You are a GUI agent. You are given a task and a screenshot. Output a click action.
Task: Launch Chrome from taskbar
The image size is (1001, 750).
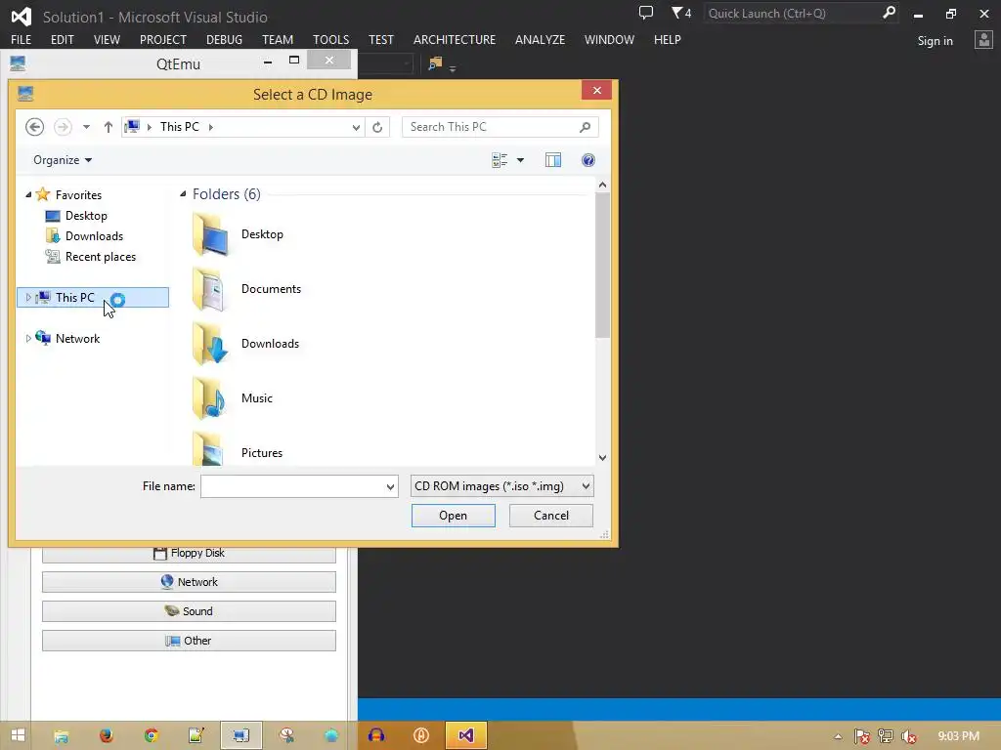152,735
